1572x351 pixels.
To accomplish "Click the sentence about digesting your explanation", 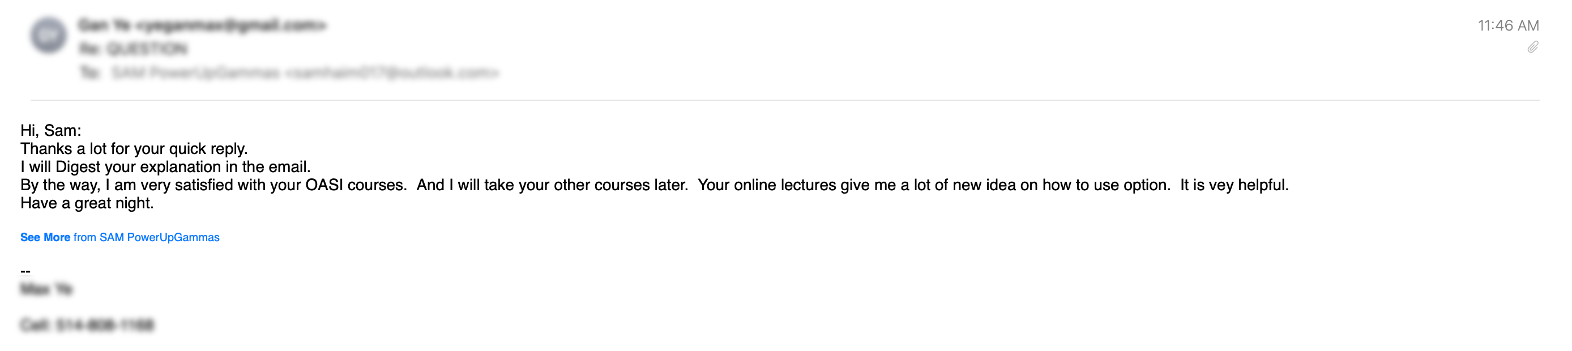I will (x=165, y=167).
